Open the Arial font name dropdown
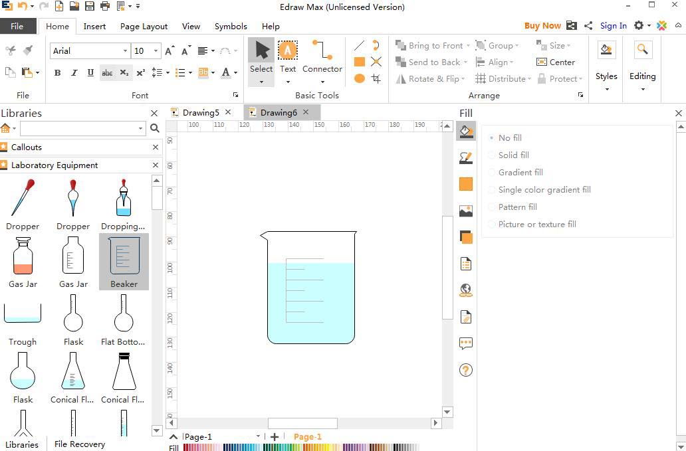The height and width of the screenshot is (451, 686). pos(124,51)
